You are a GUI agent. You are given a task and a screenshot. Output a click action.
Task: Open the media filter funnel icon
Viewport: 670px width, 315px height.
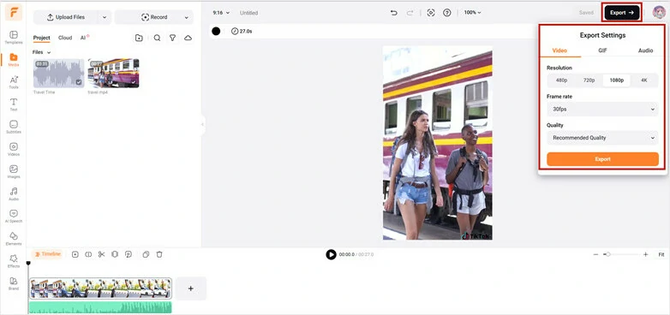click(172, 38)
